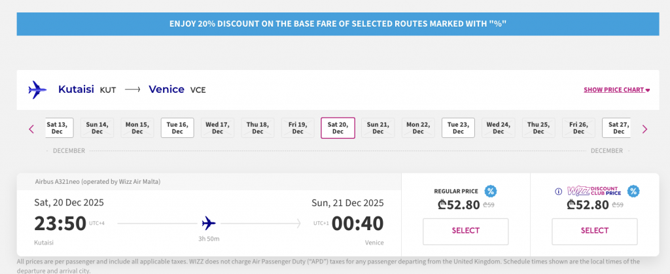Viewport: 670px width, 274px height.
Task: Expand the Show Price Chart dropdown
Action: [x=616, y=90]
